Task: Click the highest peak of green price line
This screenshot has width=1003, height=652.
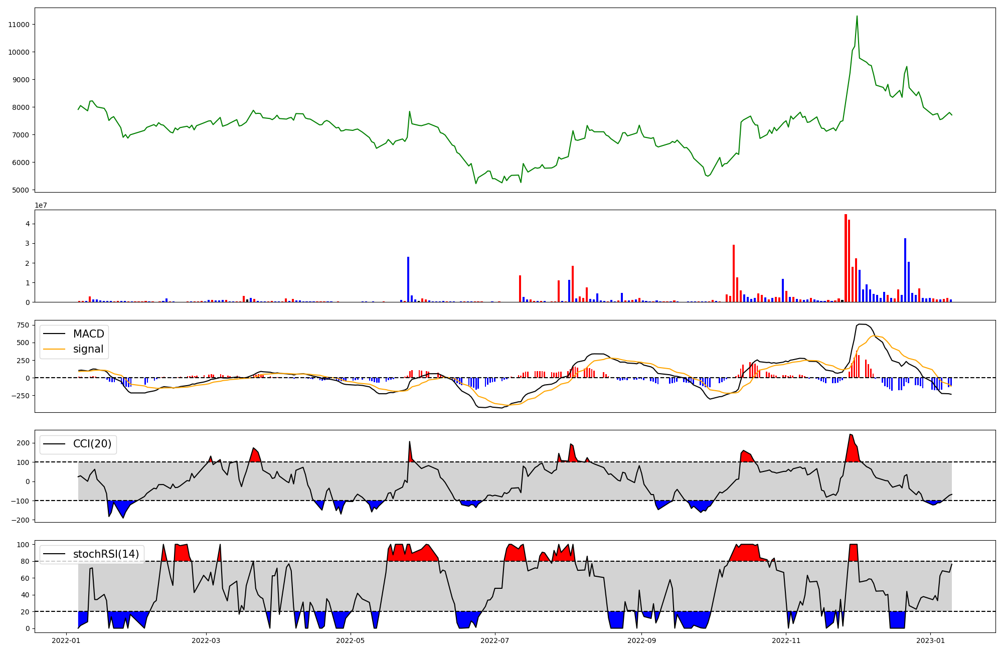Action: [x=857, y=16]
